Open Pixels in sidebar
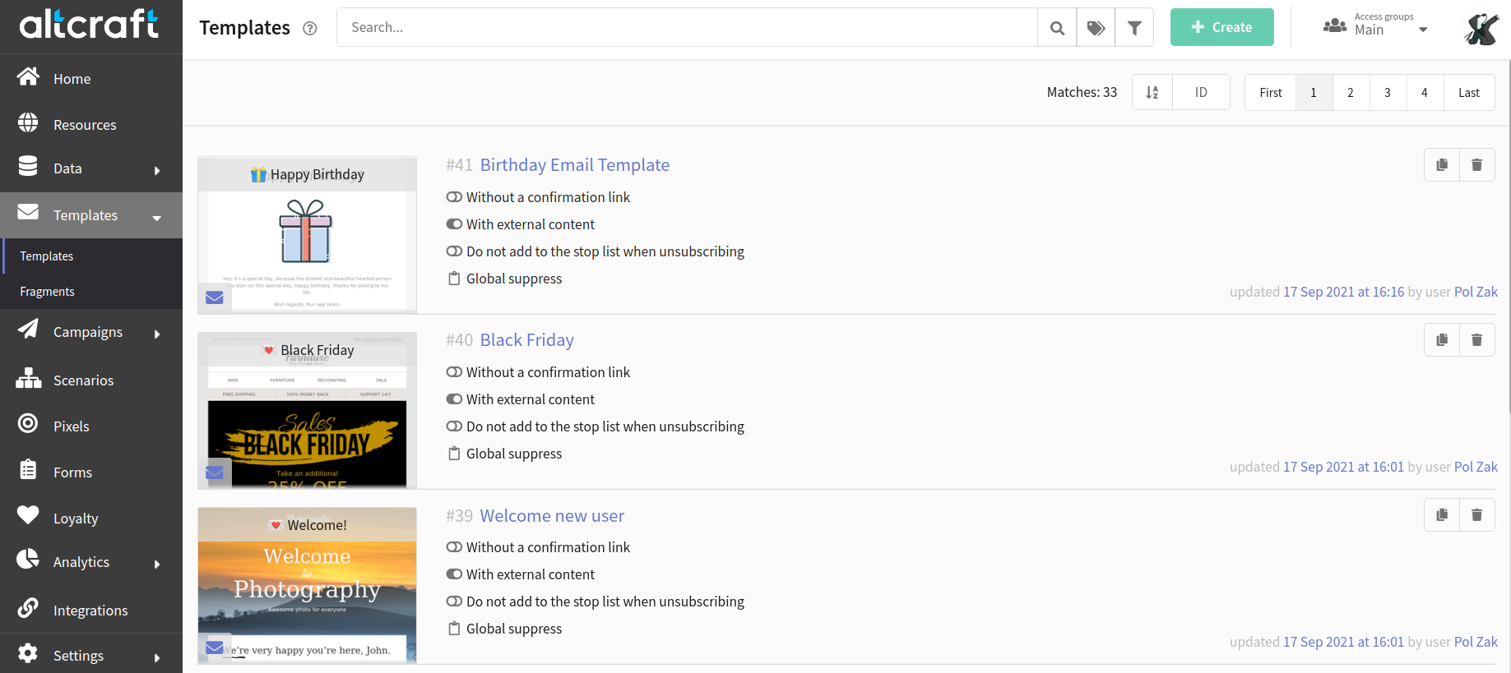This screenshot has width=1511, height=673. (x=91, y=426)
